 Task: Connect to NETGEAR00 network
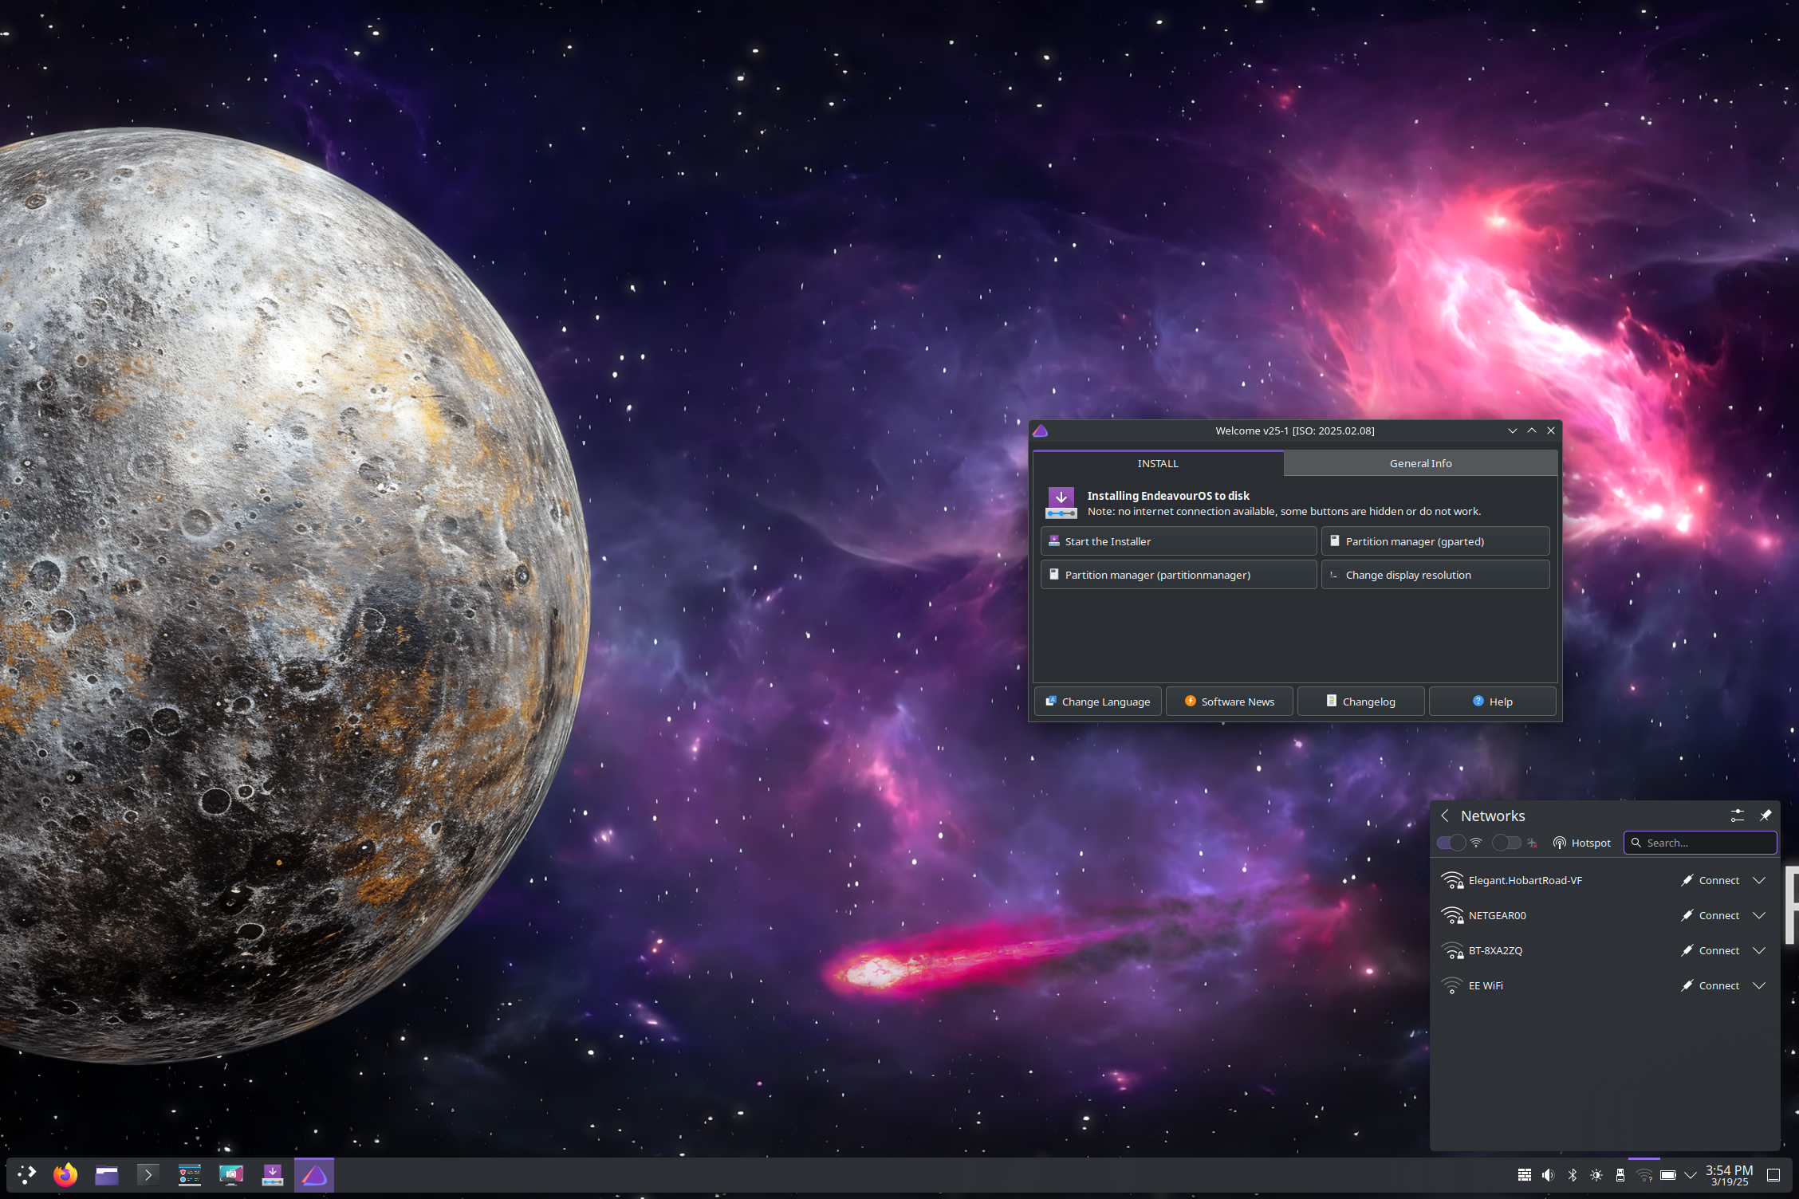(1710, 915)
